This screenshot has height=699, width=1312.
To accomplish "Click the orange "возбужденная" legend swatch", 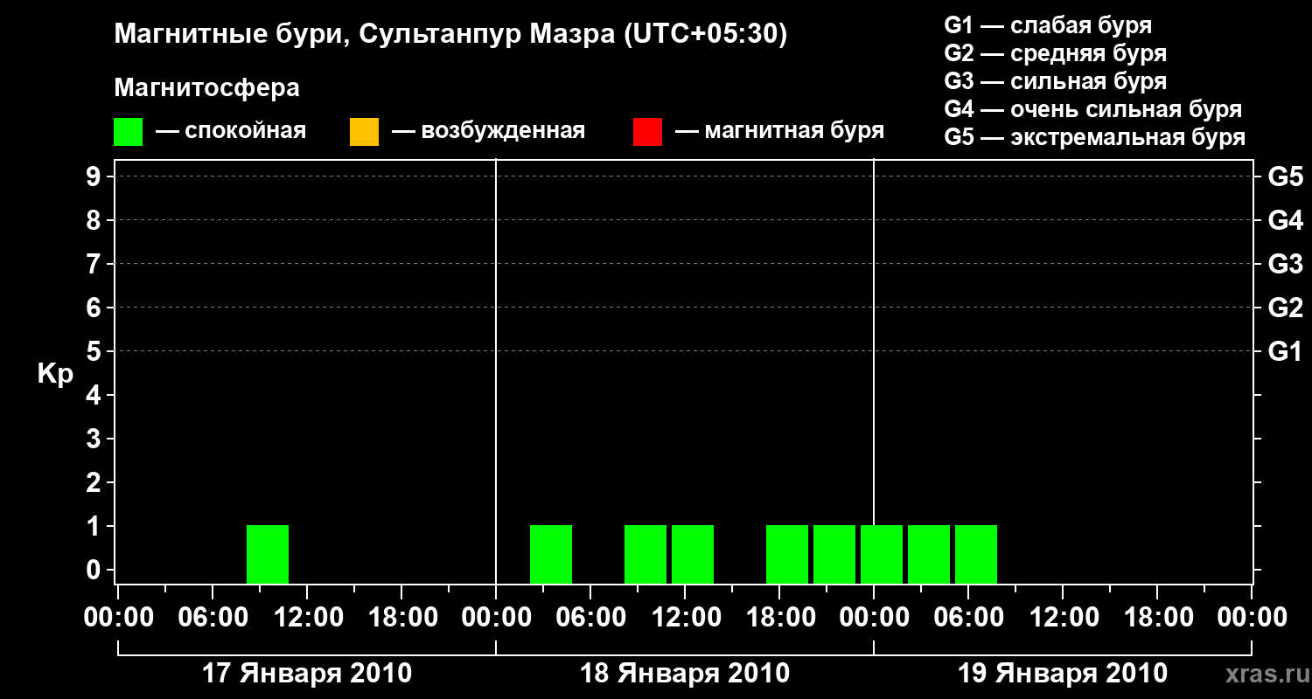I will click(364, 131).
